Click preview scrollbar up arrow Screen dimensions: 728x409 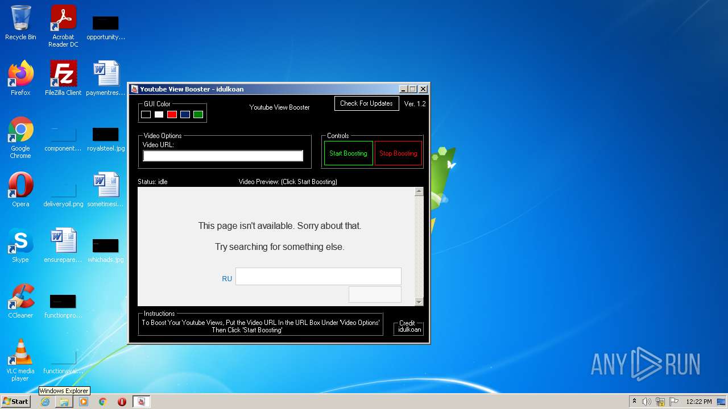click(419, 191)
